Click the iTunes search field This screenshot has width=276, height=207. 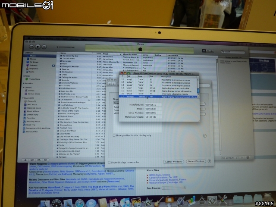(233, 52)
